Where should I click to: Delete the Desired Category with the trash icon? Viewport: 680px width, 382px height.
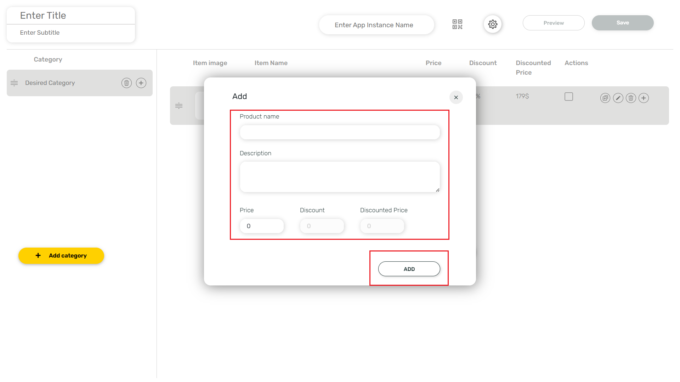126,83
